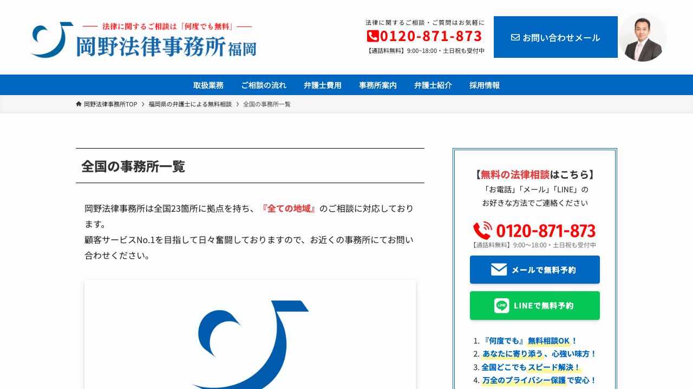
Task: Open the 採用情報 navigation item
Action: tap(483, 85)
